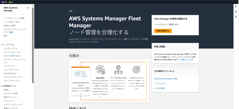Image resolution: width=239 pixels, height=109 pixels.
Task: Open ジャストインタイムノードアクセス in sidebar
Action: pos(15,31)
